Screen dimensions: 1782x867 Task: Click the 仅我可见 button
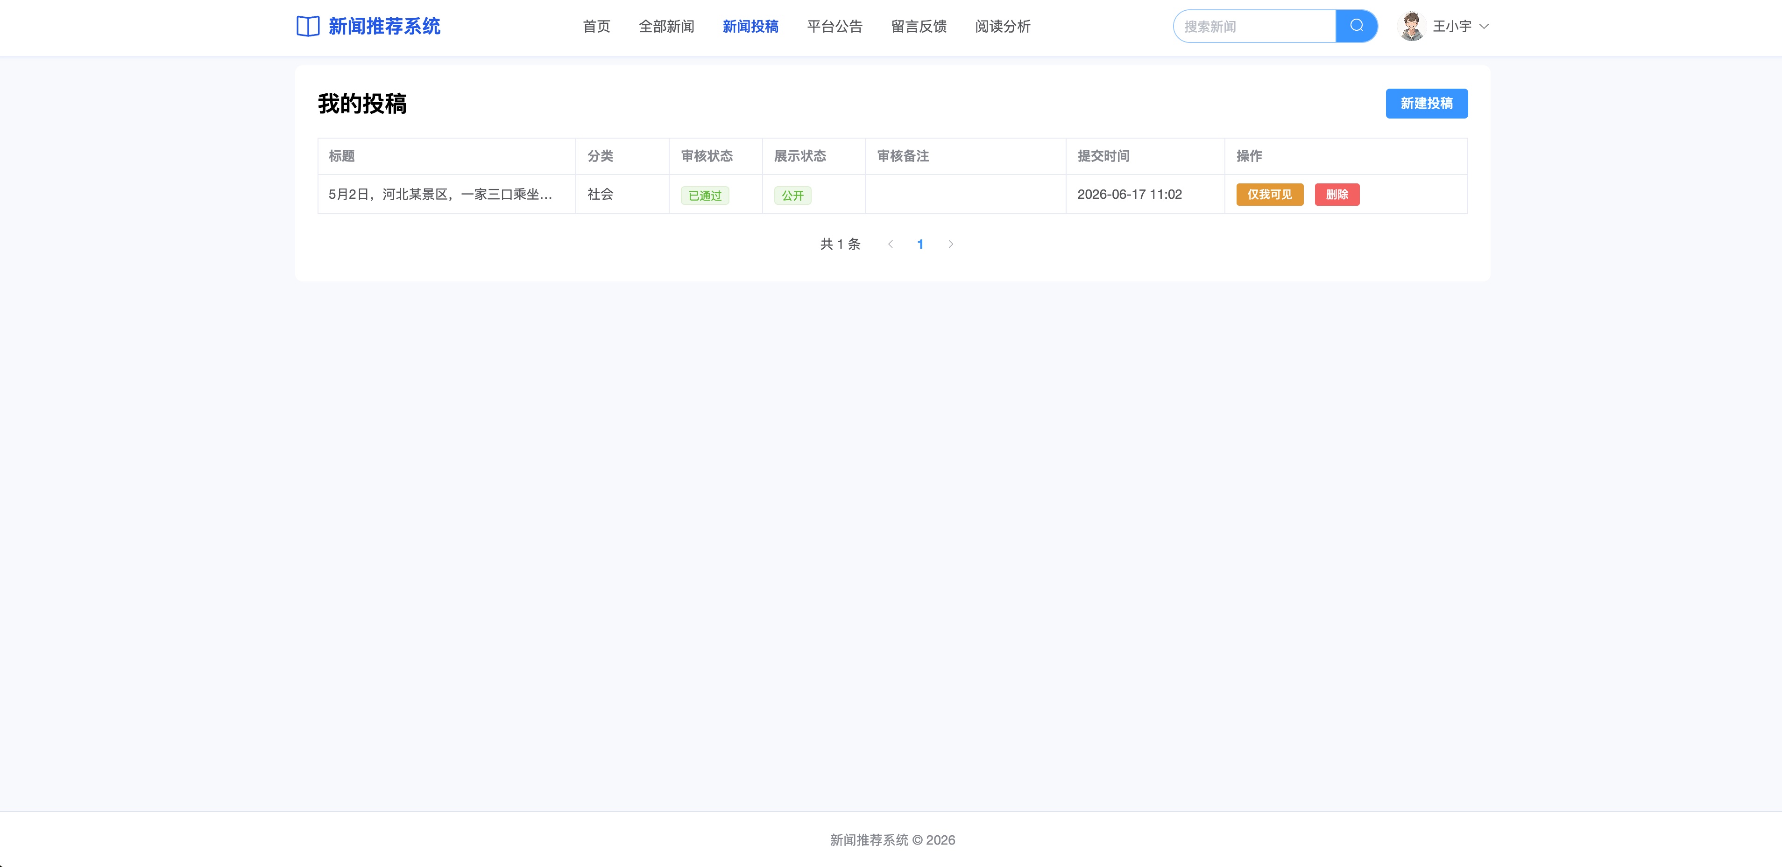click(x=1269, y=194)
